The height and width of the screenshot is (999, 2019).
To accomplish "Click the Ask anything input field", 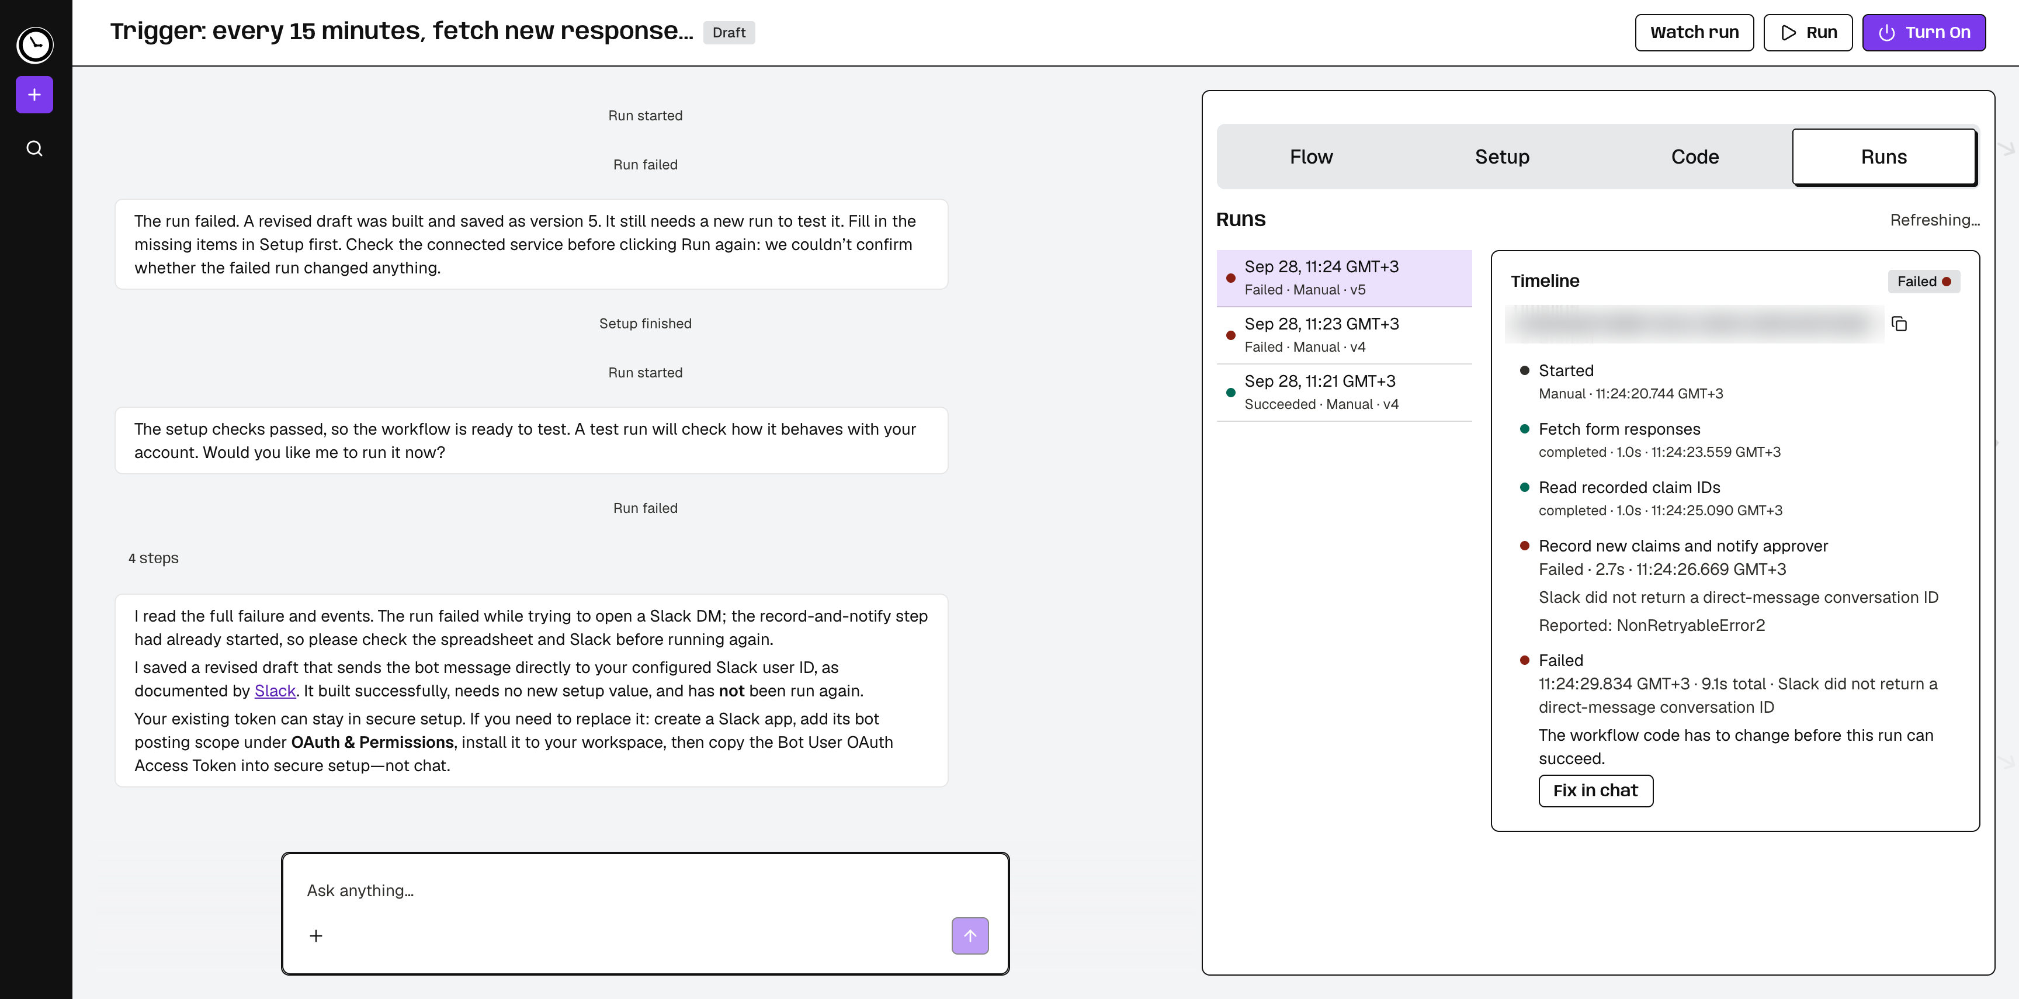I will click(x=644, y=891).
